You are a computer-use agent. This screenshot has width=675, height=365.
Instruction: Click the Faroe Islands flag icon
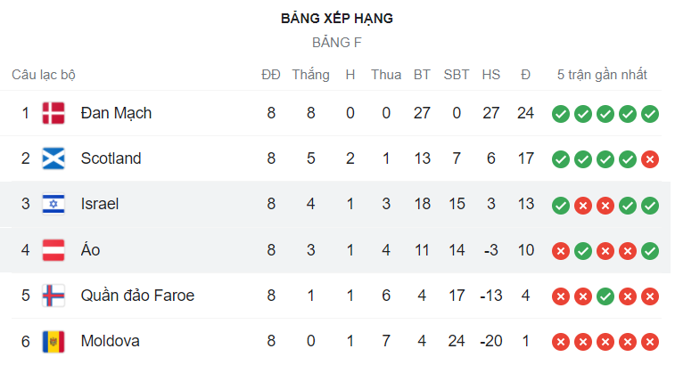click(x=54, y=296)
